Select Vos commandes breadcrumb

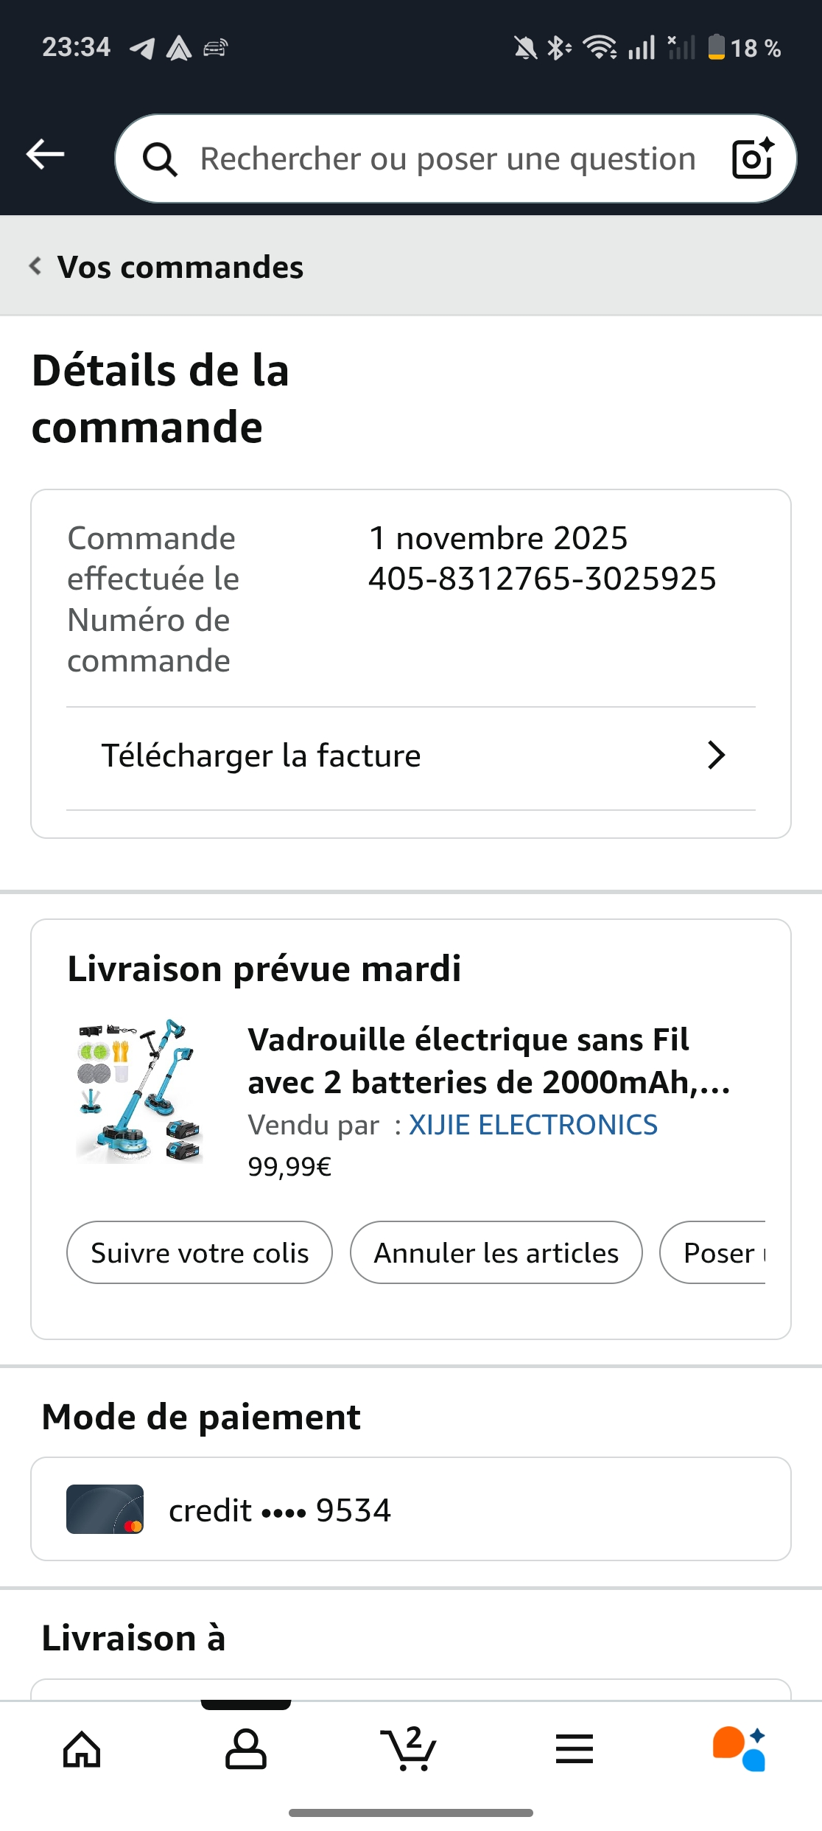pyautogui.click(x=180, y=268)
